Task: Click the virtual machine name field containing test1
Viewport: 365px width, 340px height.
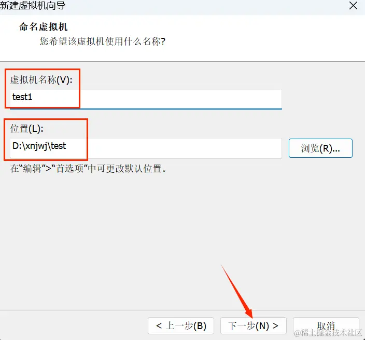Action: [x=146, y=99]
